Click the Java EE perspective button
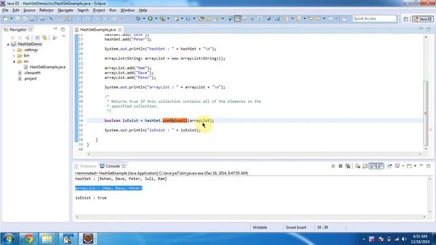This screenshot has height=245, width=436. point(423,19)
